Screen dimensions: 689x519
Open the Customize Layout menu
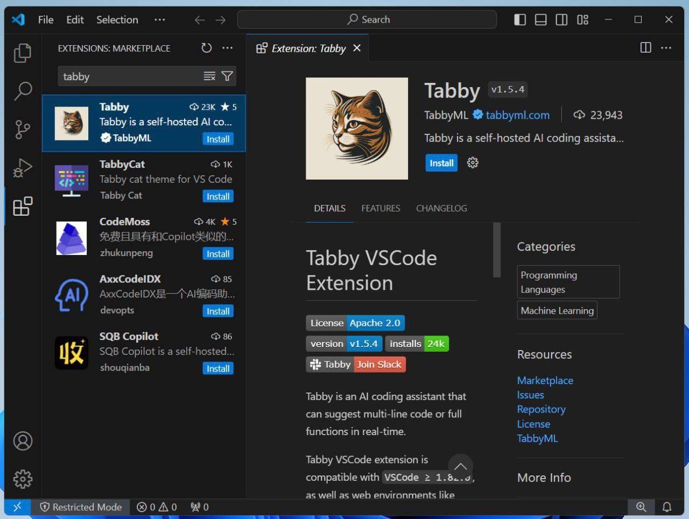(x=582, y=20)
